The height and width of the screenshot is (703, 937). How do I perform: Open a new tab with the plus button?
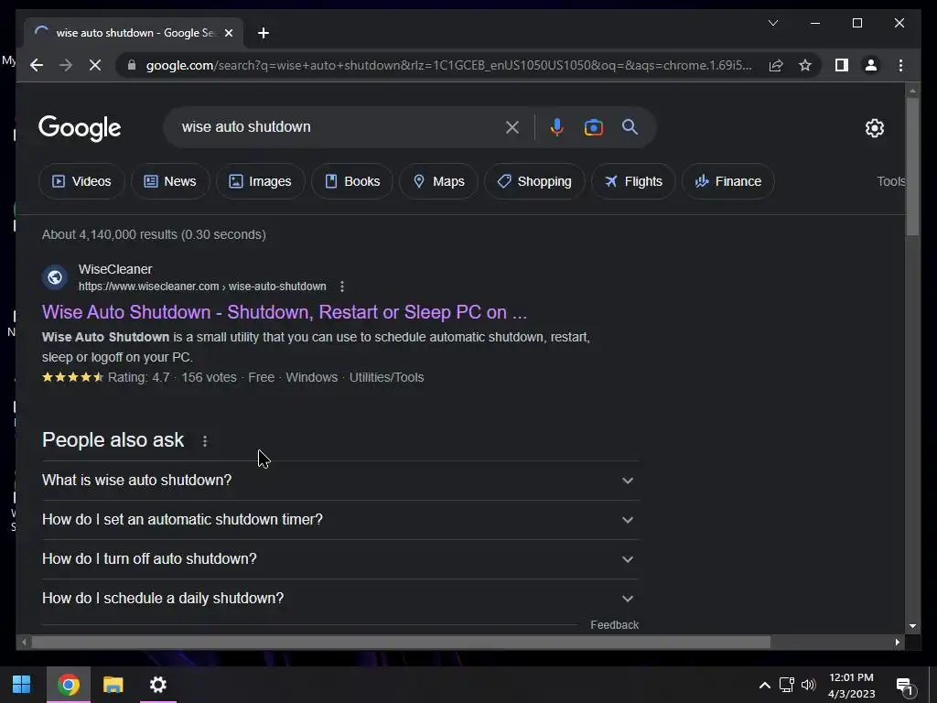(x=264, y=33)
